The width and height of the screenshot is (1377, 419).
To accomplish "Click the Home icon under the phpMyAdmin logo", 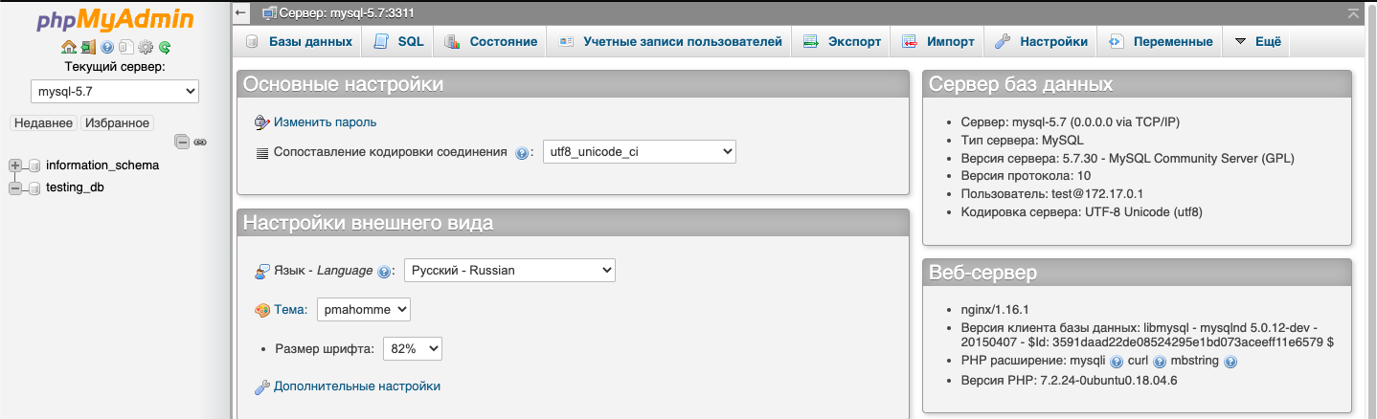I will (69, 47).
